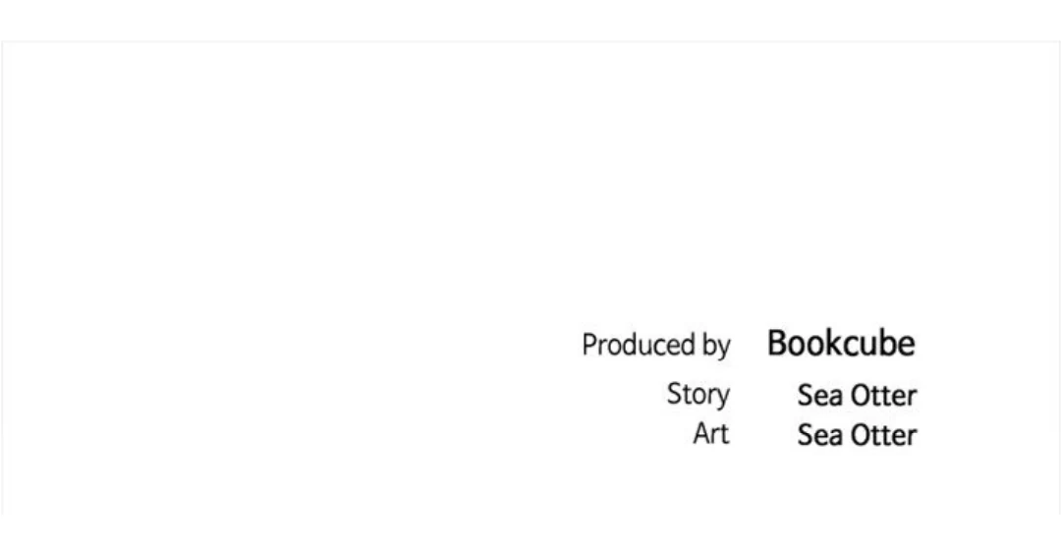Click the "S" of the Story label

pos(674,395)
